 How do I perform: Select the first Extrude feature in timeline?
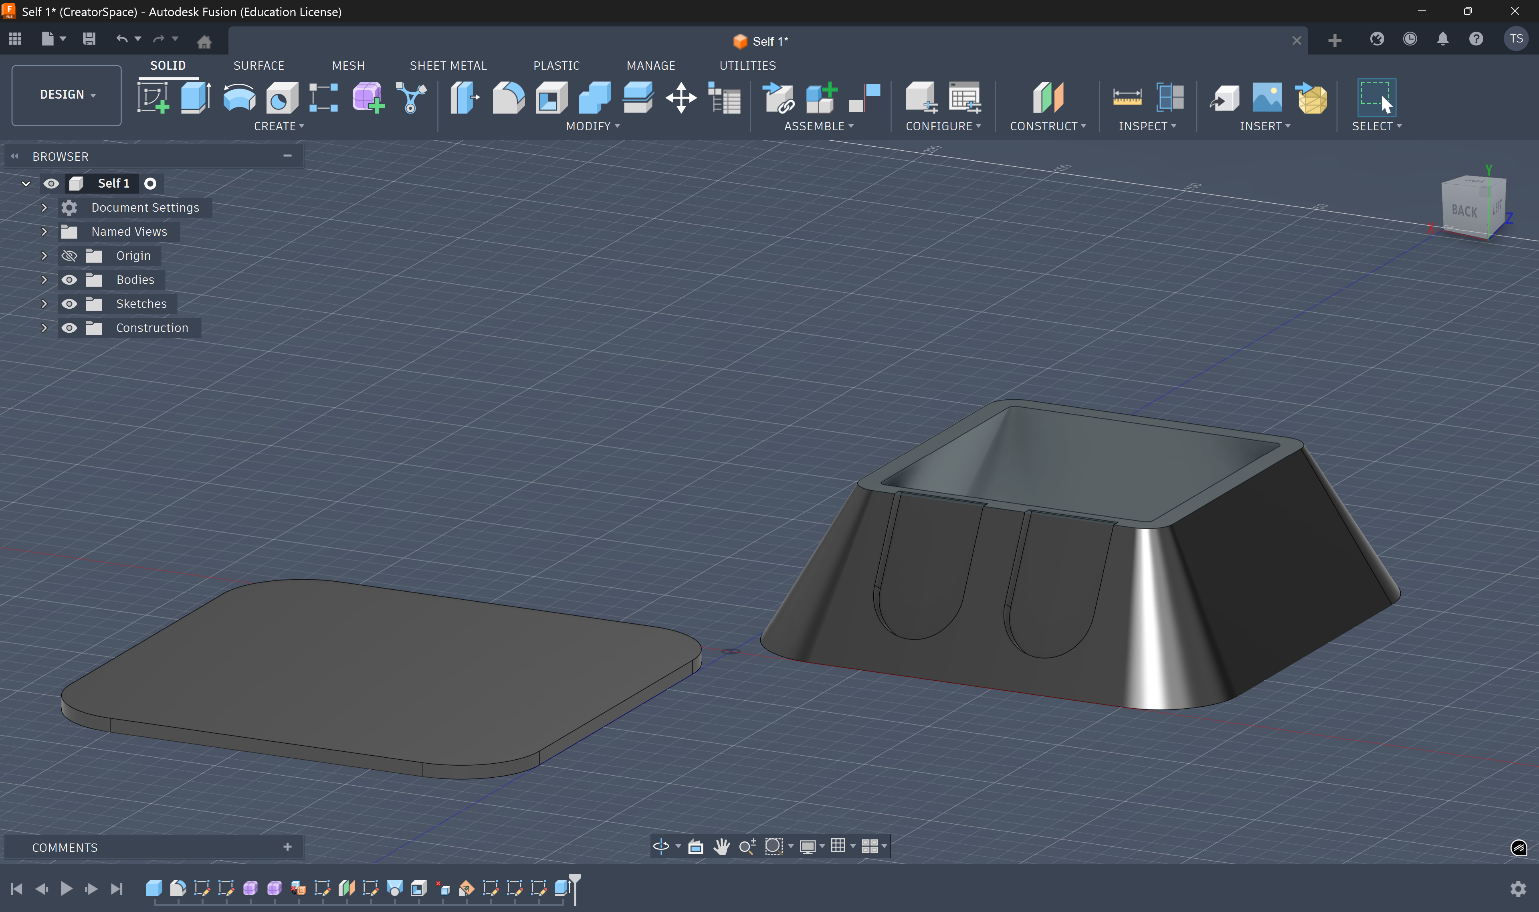tap(153, 888)
